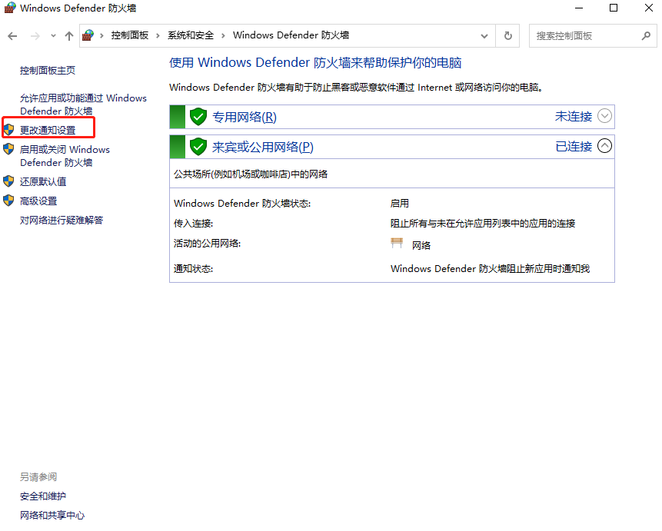Click the shield icon beside 高级设置
Image resolution: width=662 pixels, height=531 pixels.
point(9,201)
